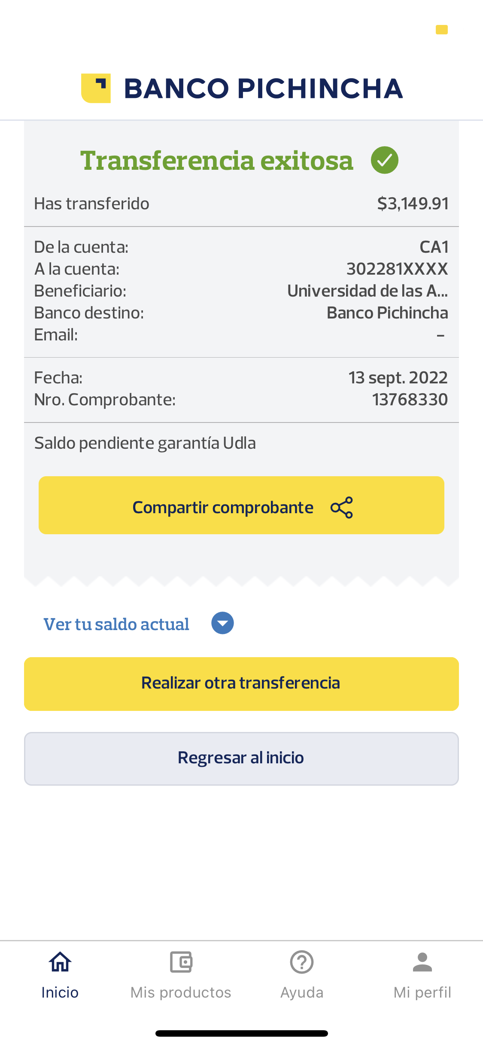Tap the yellow indicator at top right
This screenshot has height=1047, width=483.
[442, 30]
